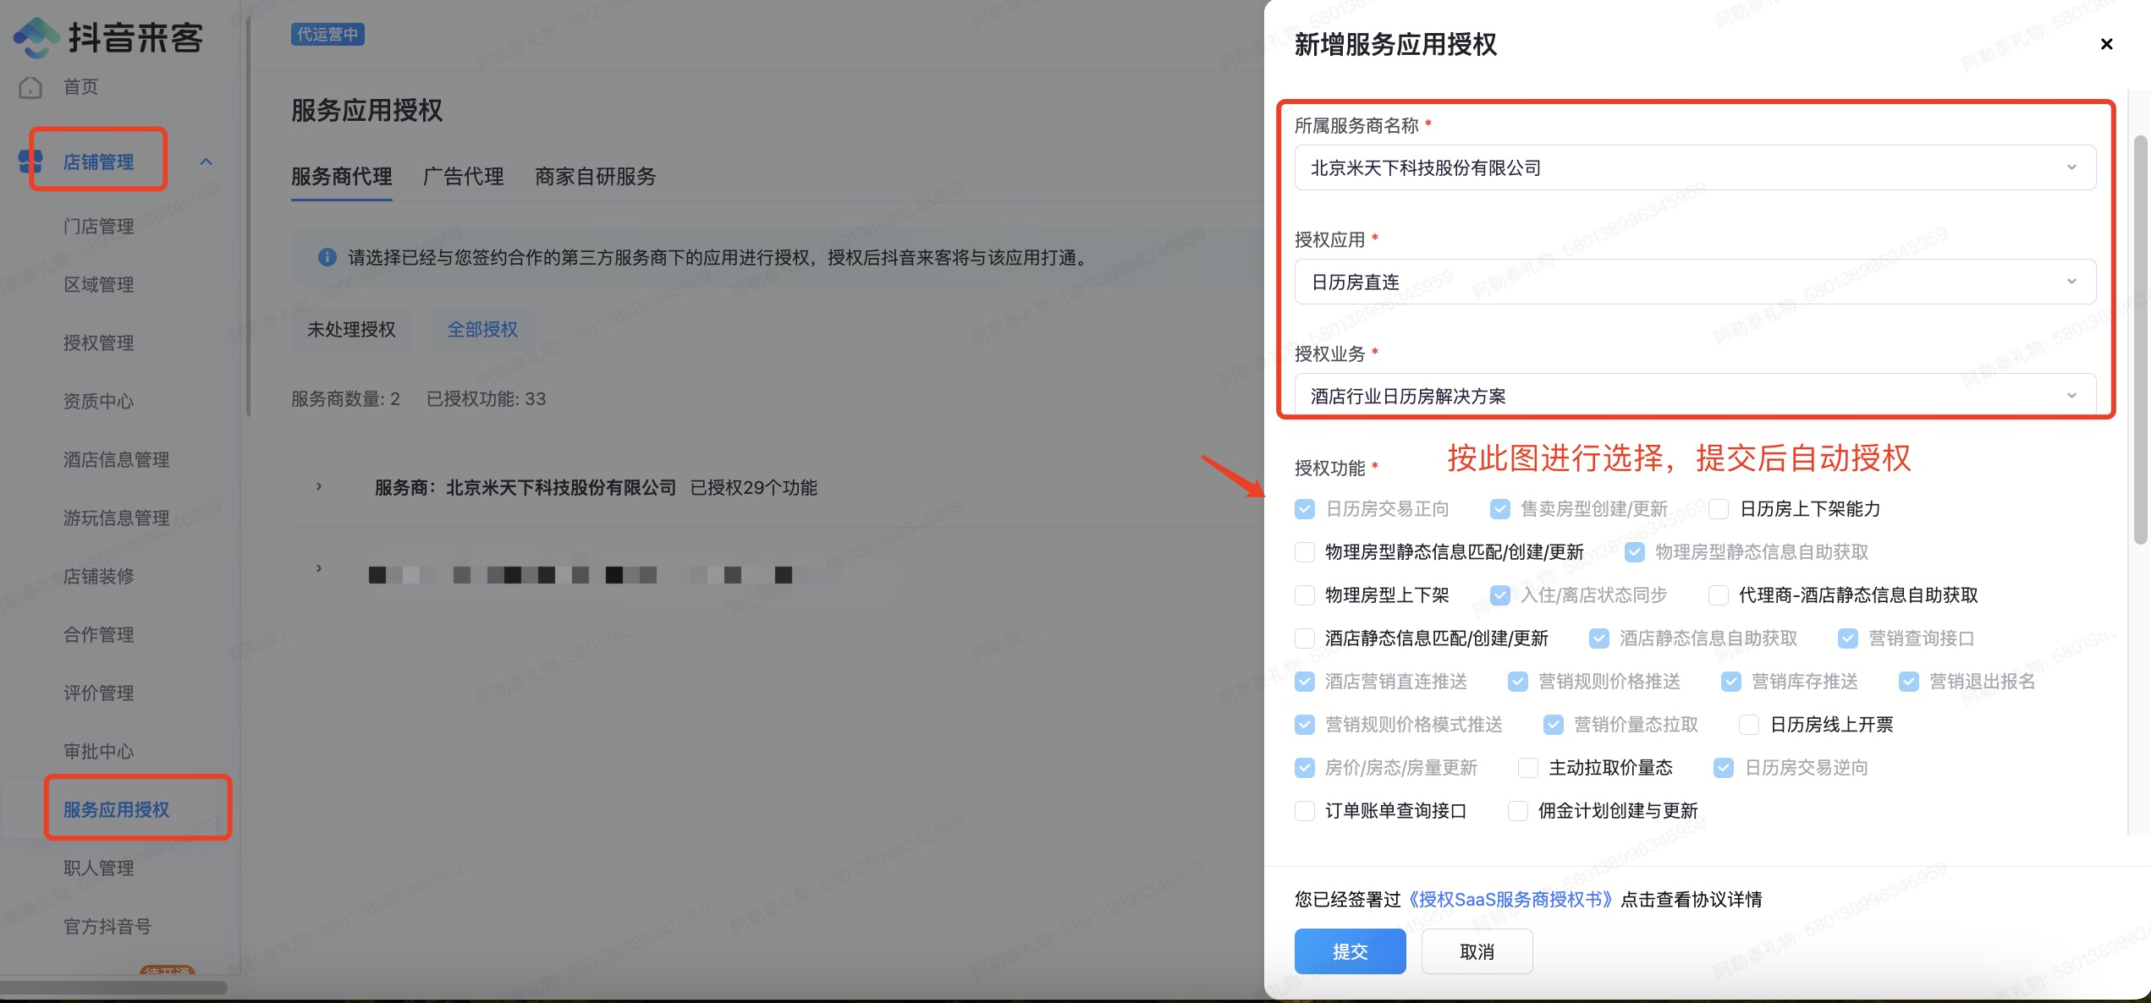The height and width of the screenshot is (1003, 2151).
Task: Toggle 物理房型静态信息自助获取 checkbox
Action: [x=1635, y=552]
